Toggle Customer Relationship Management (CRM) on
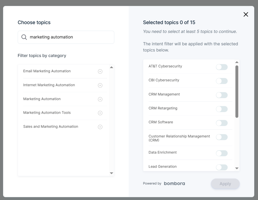Viewport: 258px width, 200px height. pyautogui.click(x=222, y=137)
